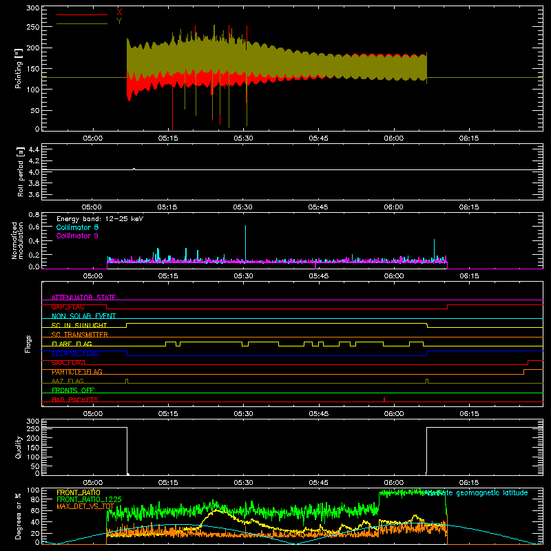Click the "3.6" tick on Roll period axis

tap(34, 194)
